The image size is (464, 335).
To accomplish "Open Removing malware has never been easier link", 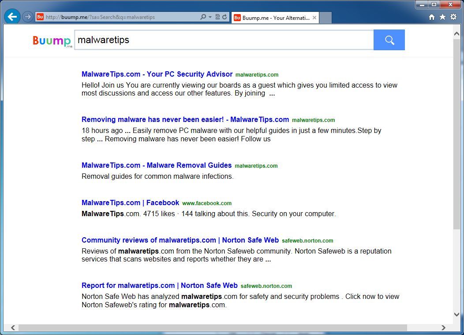I will [x=185, y=119].
